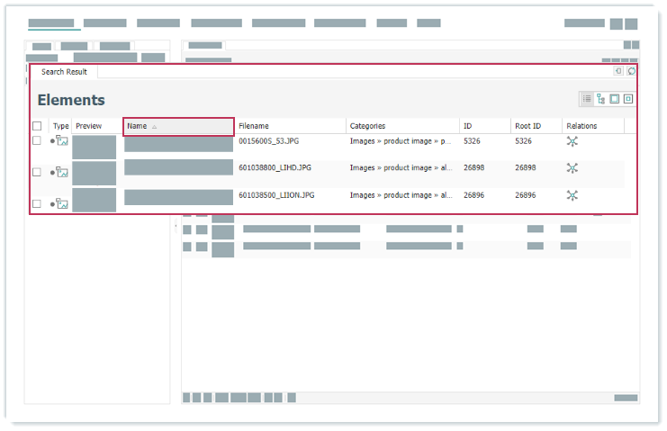This screenshot has width=667, height=431.
Task: Click image type icon for 0015600S_53.JPG
Action: (x=62, y=141)
